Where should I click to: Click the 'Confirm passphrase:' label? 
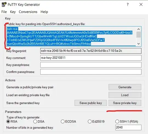21,72
